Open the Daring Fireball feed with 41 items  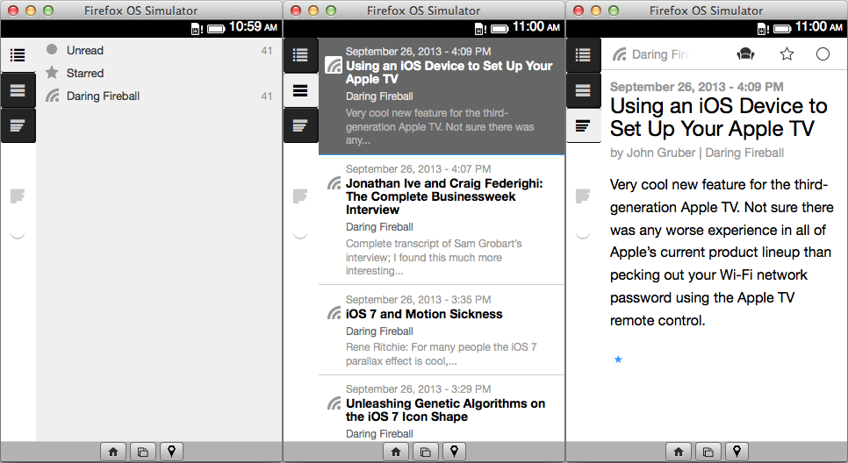point(159,96)
